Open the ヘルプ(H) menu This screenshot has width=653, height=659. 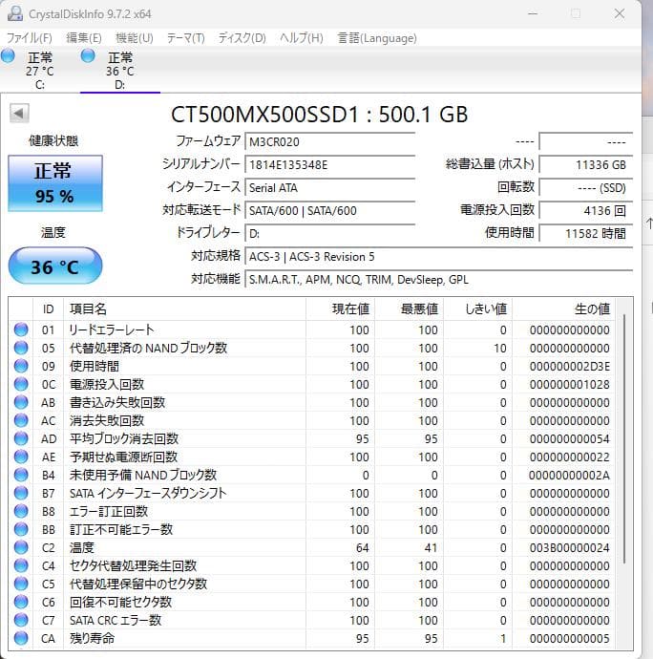[x=302, y=38]
